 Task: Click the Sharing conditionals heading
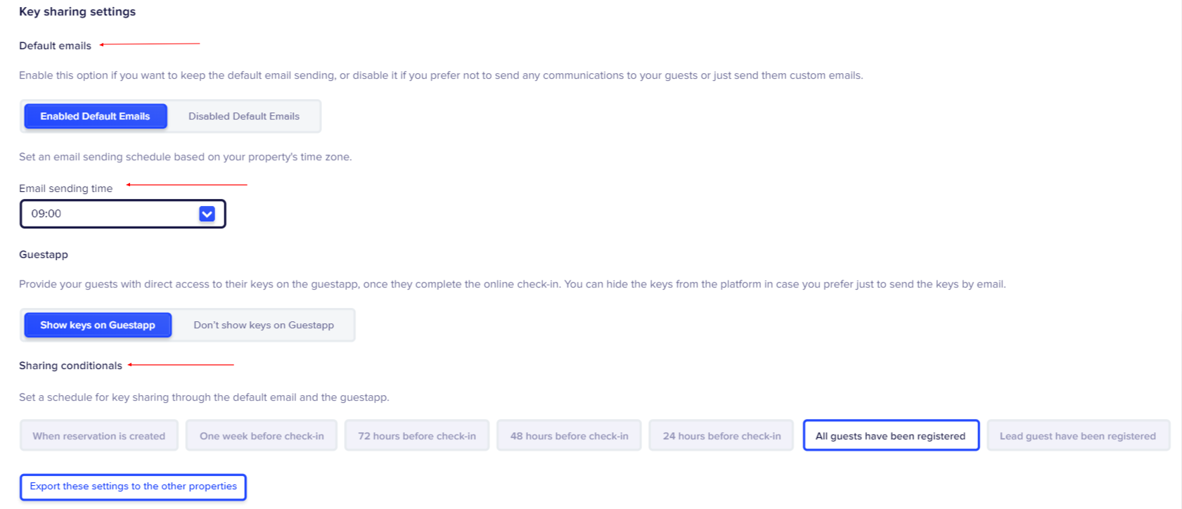click(x=70, y=366)
